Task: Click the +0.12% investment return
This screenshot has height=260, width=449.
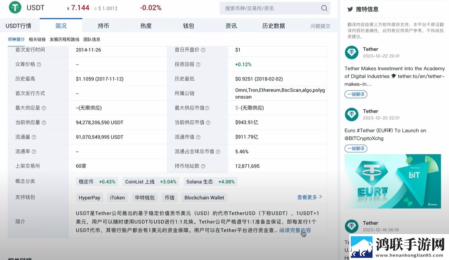Action: click(243, 65)
